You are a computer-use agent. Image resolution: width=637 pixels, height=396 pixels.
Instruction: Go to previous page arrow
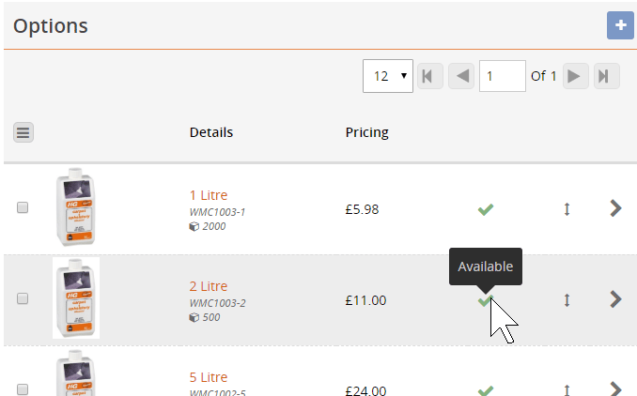click(x=461, y=76)
